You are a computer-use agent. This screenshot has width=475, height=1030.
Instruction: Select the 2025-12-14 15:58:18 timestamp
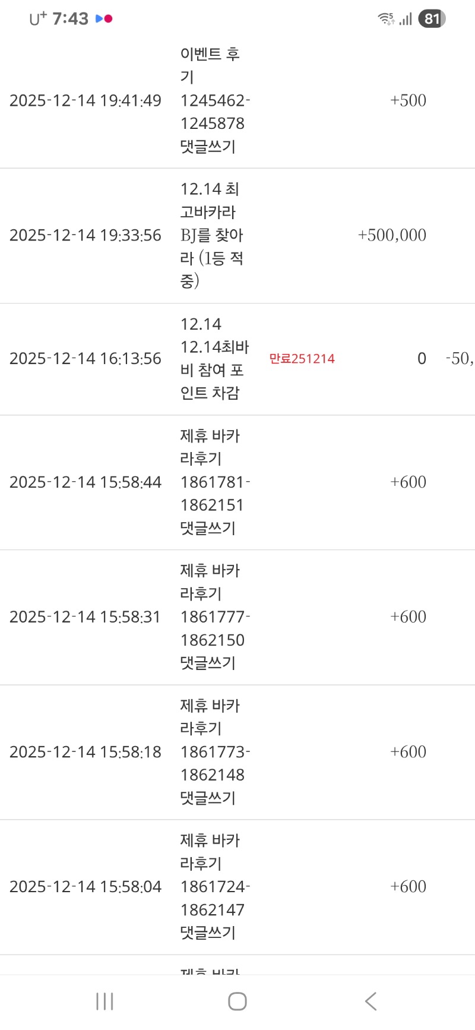(x=85, y=752)
